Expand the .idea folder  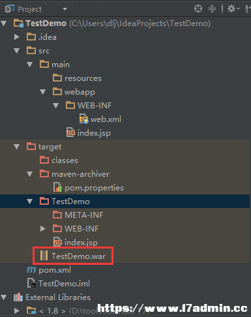(x=16, y=37)
